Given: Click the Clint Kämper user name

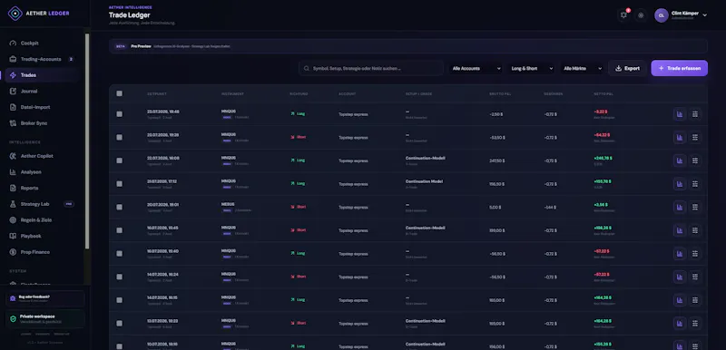Looking at the screenshot, I should (685, 14).
